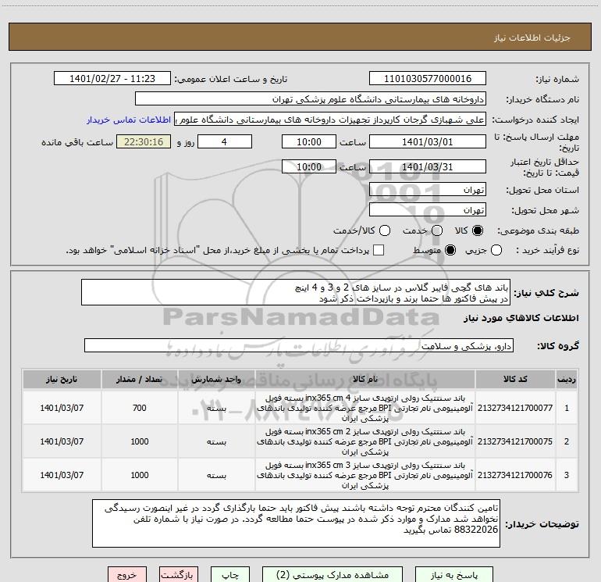This screenshot has height=582, width=601.
Task: Click the remaining days field showing 4
Action: pos(225,141)
